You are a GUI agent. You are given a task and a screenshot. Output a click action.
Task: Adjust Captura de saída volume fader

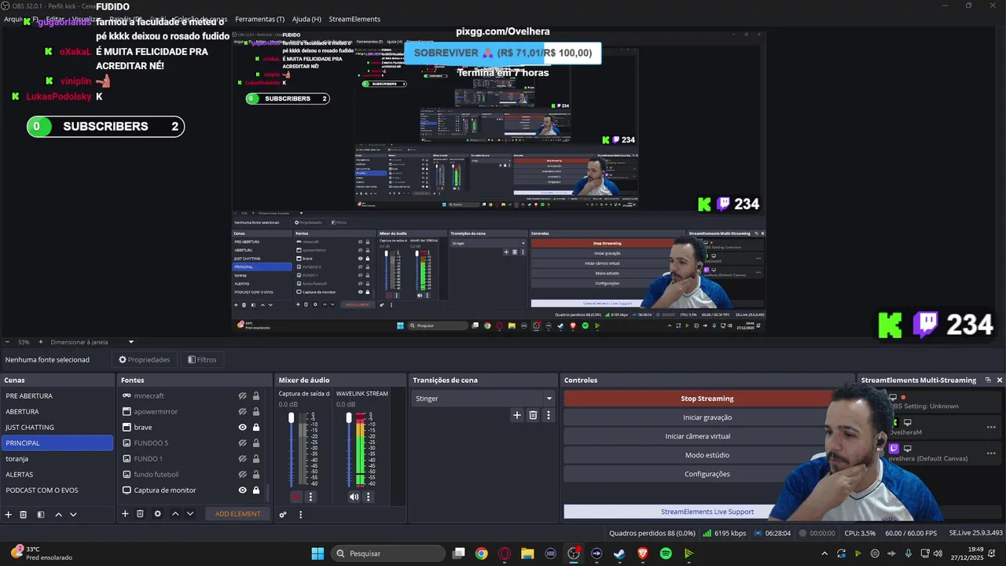tap(292, 417)
